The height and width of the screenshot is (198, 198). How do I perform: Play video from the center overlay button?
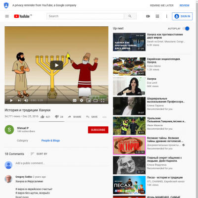pyautogui.click(x=56, y=65)
